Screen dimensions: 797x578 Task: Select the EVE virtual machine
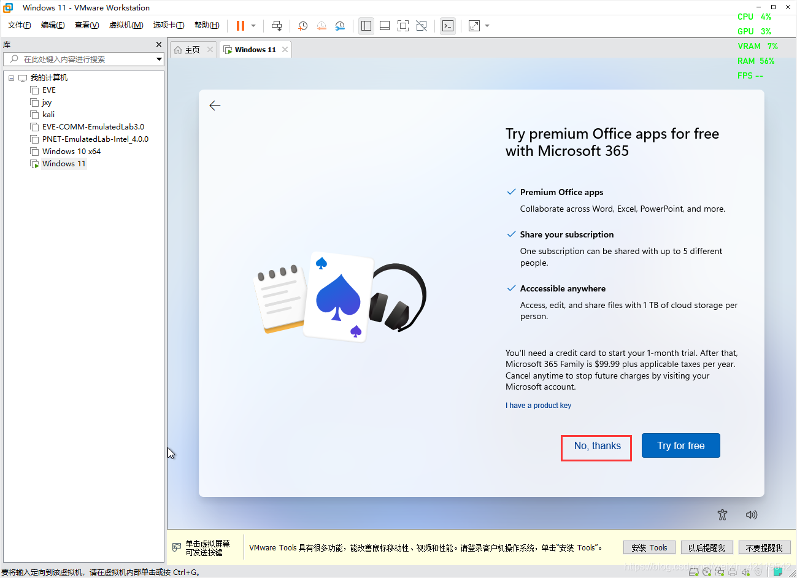pyautogui.click(x=49, y=90)
